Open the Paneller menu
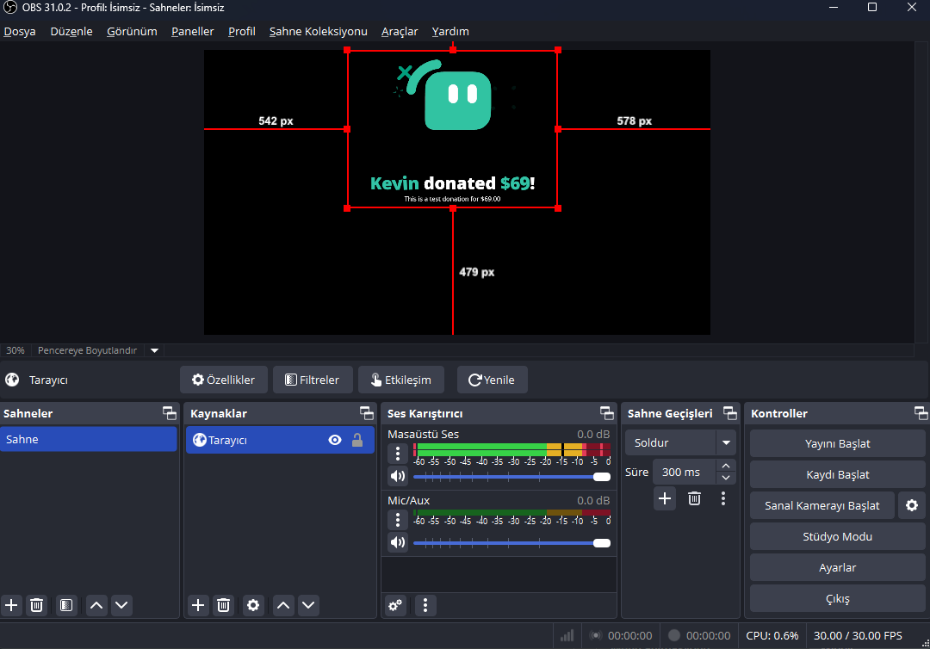Image resolution: width=930 pixels, height=649 pixels. (192, 31)
